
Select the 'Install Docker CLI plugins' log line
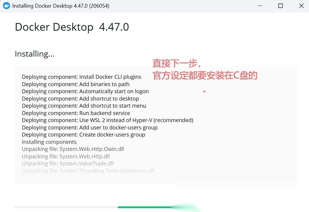pos(82,77)
